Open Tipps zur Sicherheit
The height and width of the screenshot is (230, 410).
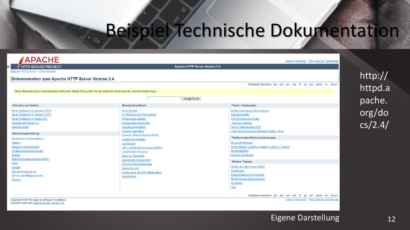133,156
